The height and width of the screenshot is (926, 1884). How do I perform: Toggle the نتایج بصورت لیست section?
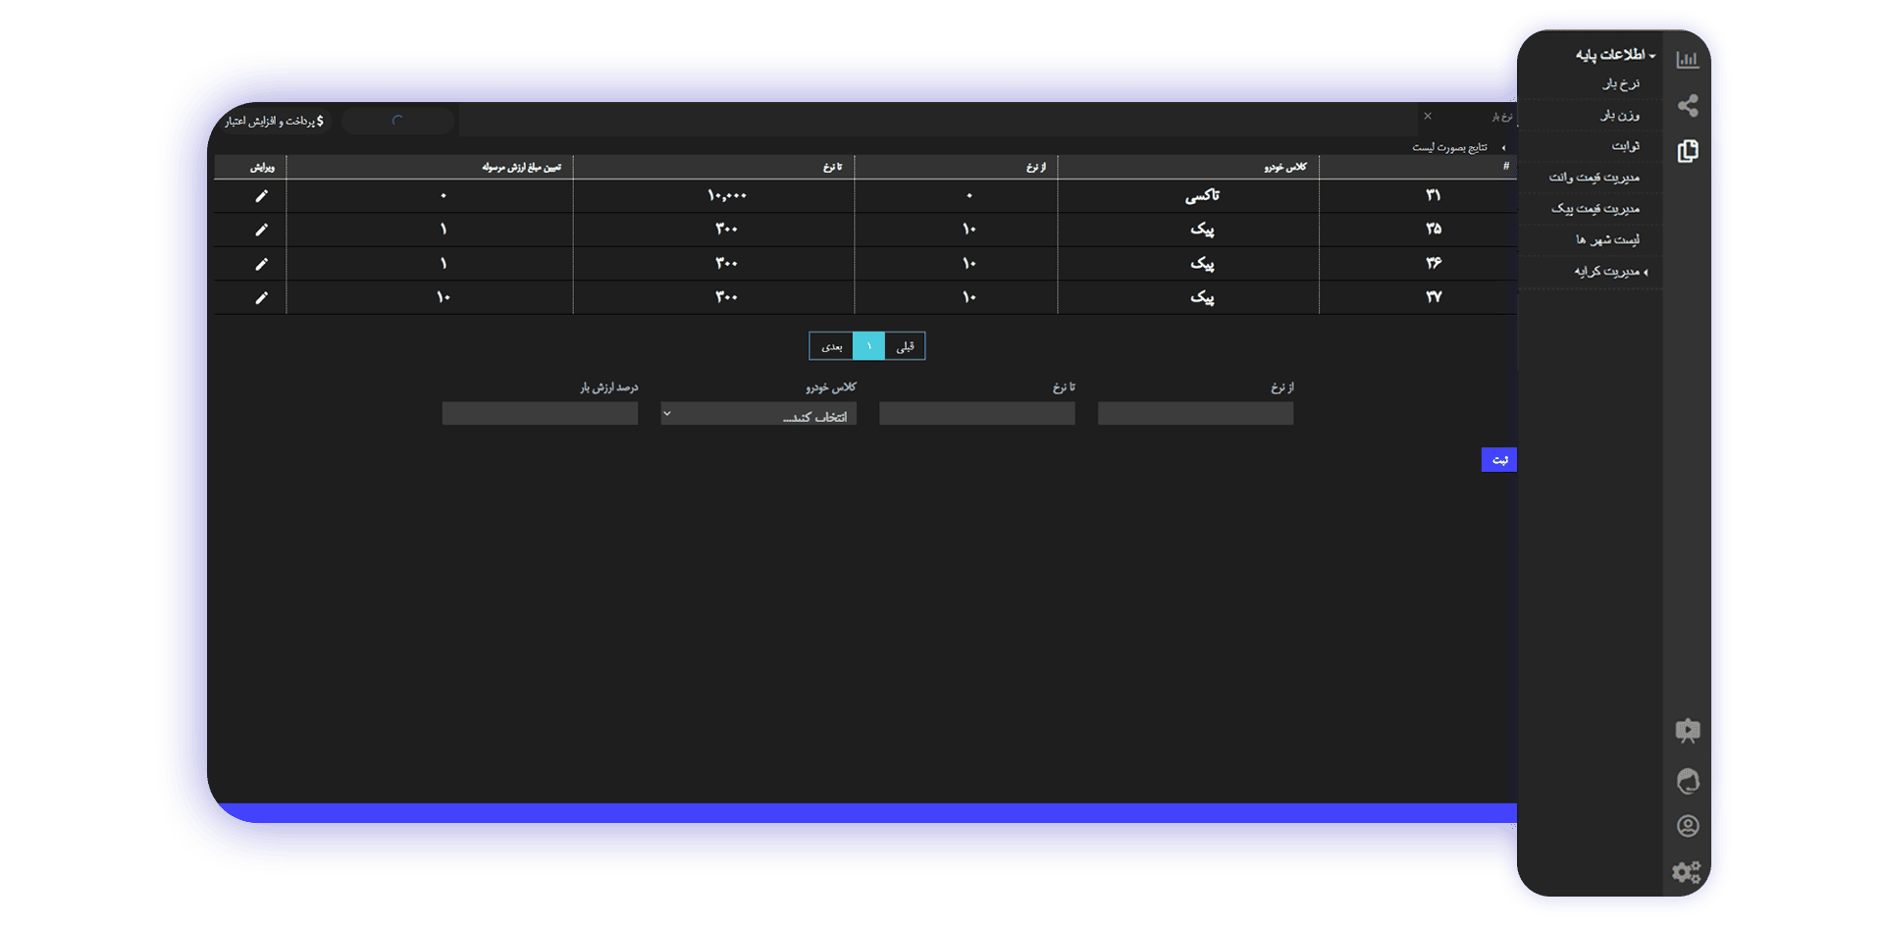pos(1458,147)
